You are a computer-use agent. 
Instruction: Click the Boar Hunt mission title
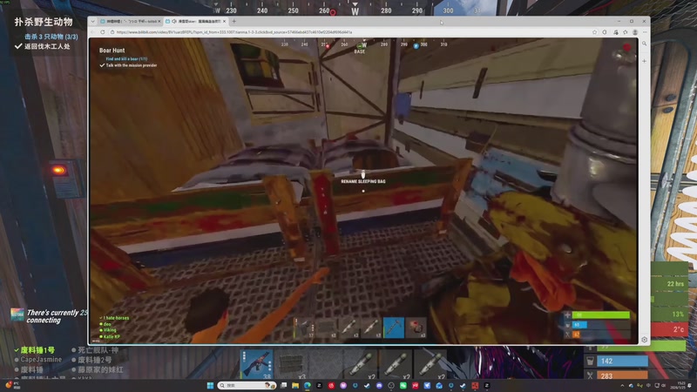[x=112, y=51]
